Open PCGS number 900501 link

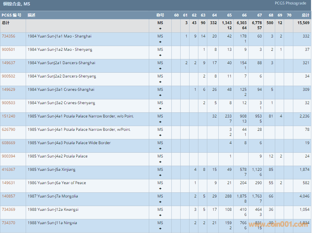pyautogui.click(x=9, y=50)
